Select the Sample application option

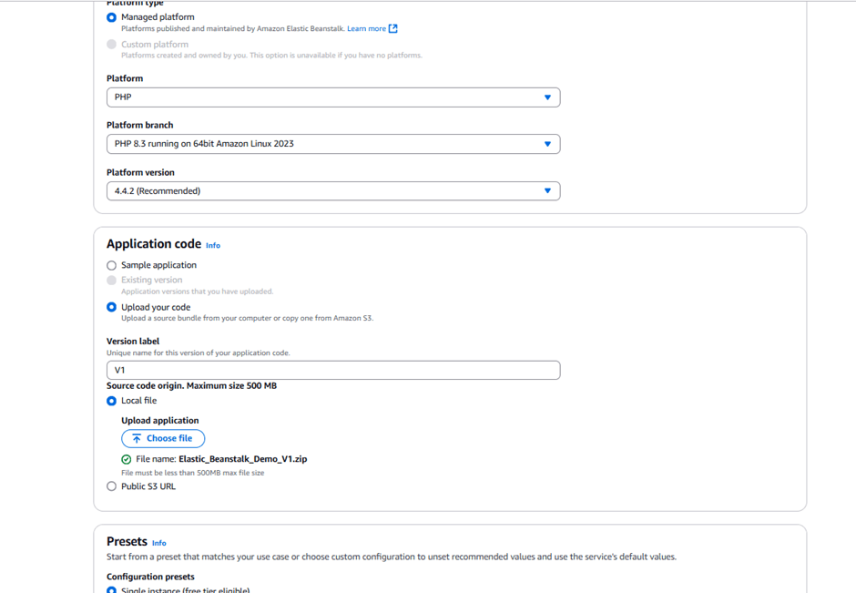tap(111, 265)
